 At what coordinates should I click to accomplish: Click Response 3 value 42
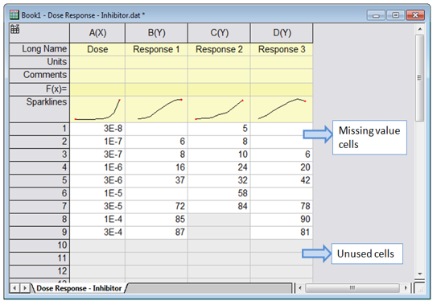[x=282, y=180]
